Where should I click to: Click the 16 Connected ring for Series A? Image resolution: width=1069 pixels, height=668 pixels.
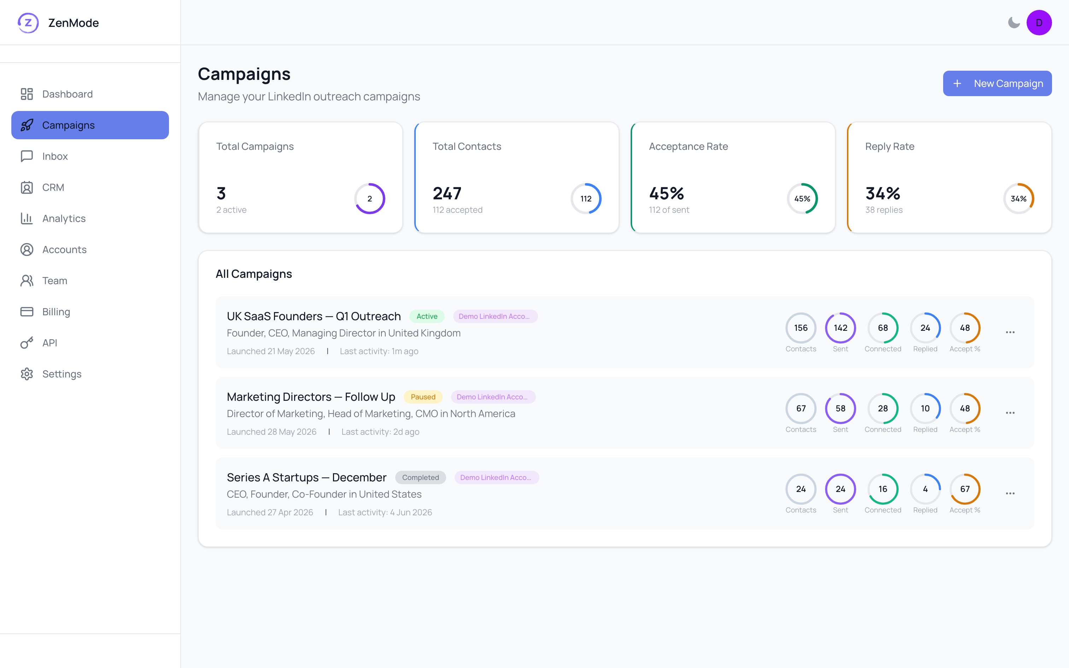point(883,489)
